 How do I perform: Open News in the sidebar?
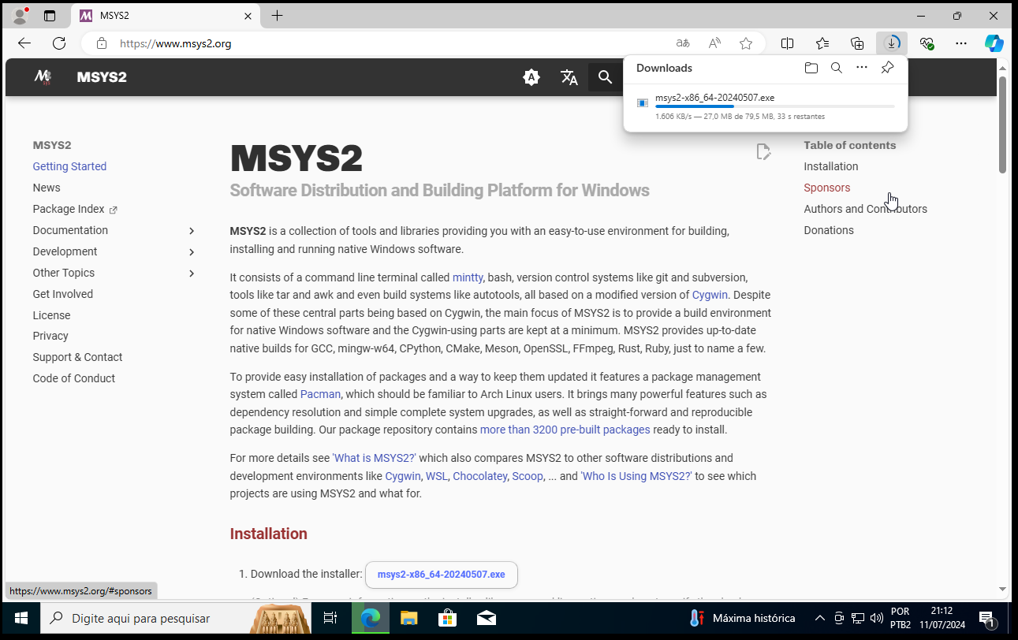click(x=47, y=188)
